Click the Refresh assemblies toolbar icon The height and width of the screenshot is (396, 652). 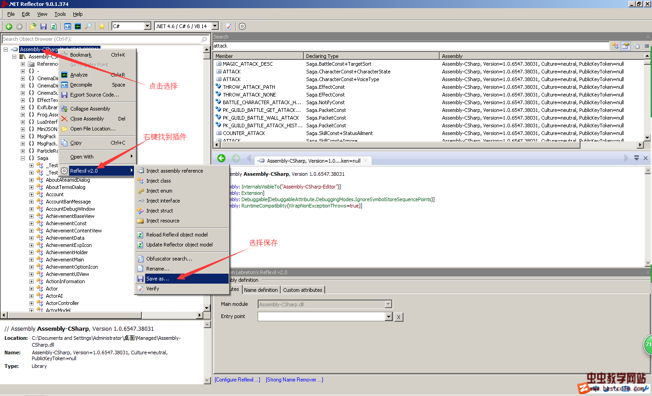[53, 26]
